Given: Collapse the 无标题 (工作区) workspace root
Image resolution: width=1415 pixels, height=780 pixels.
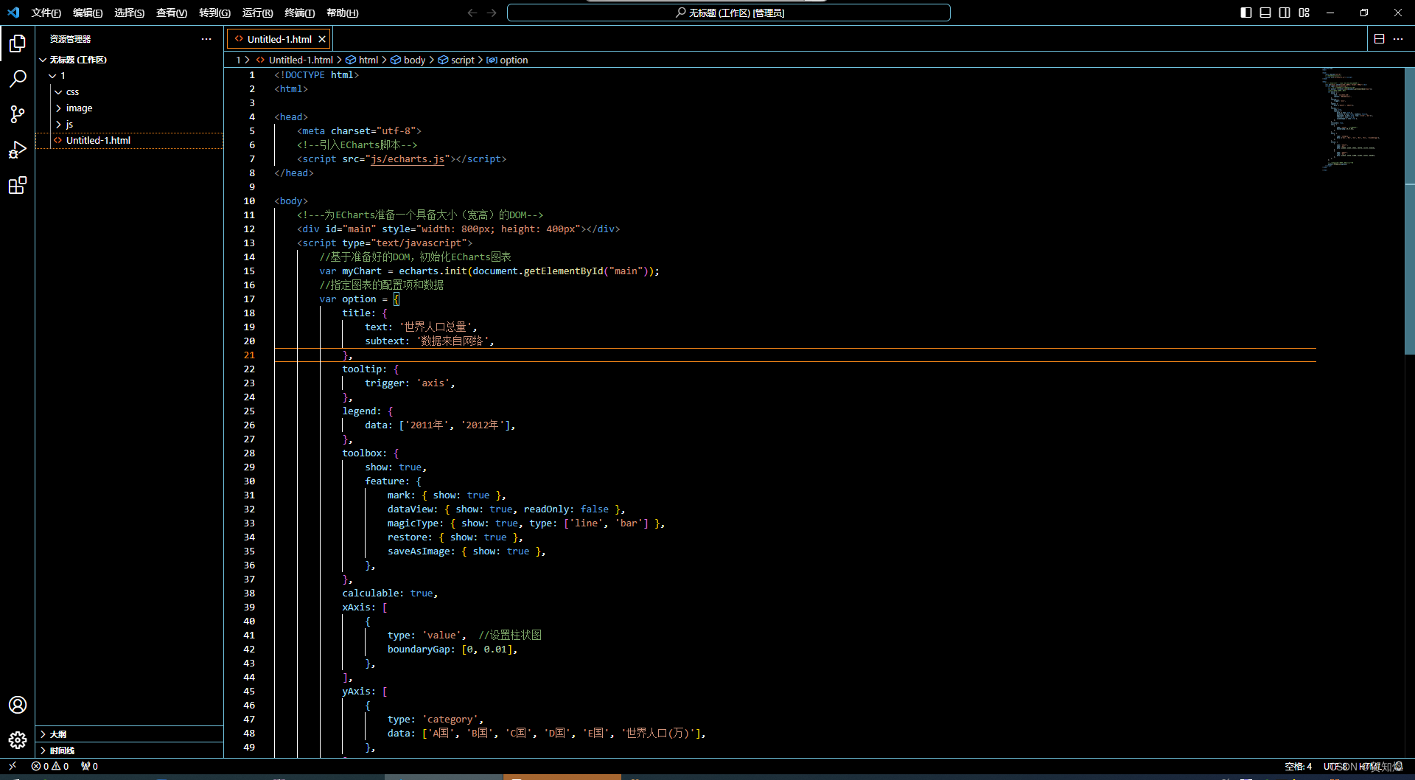Looking at the screenshot, I should point(129,60).
